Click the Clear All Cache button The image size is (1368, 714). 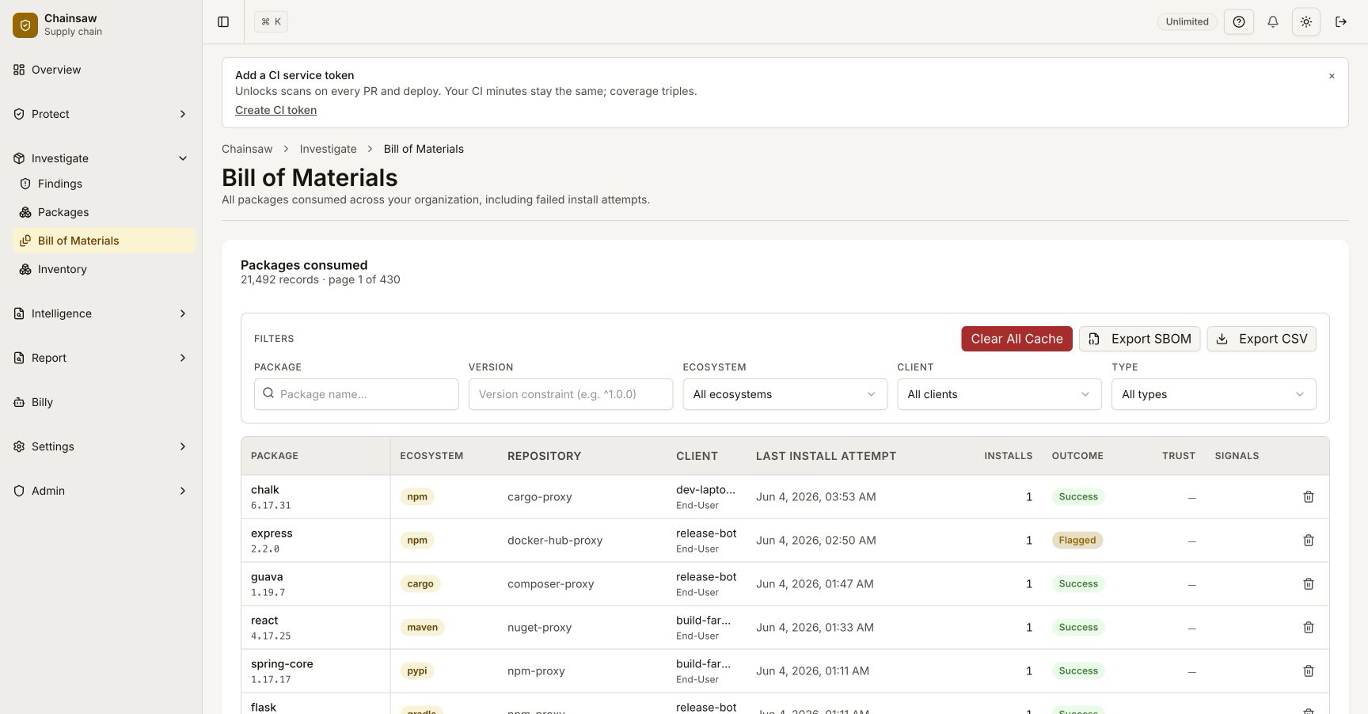[1016, 339]
